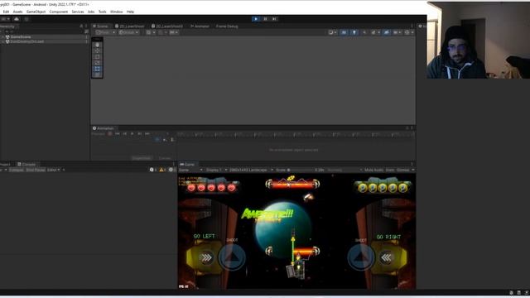Open the Jobs menu
This screenshot has height=298, width=530.
point(91,12)
